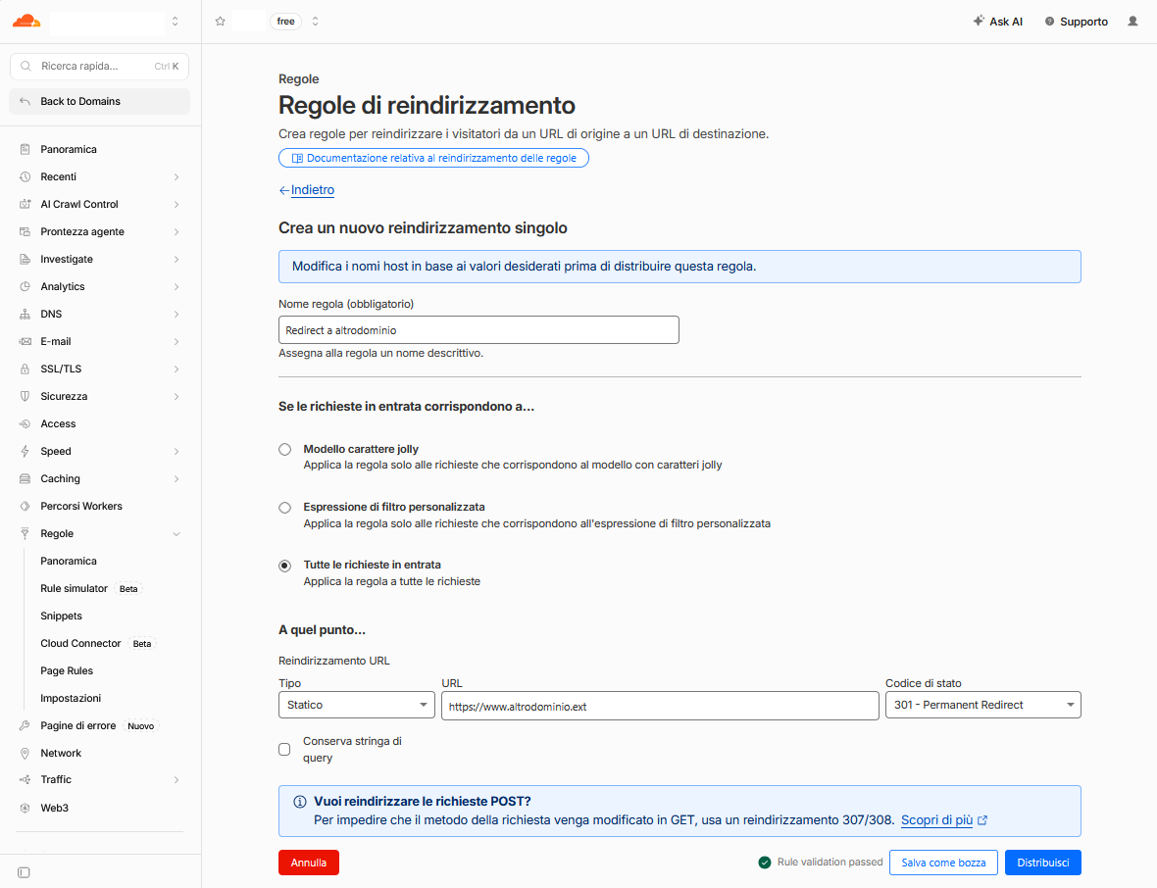Click the Cloudflare cloud logo
The width and height of the screenshot is (1157, 888).
coord(26,21)
